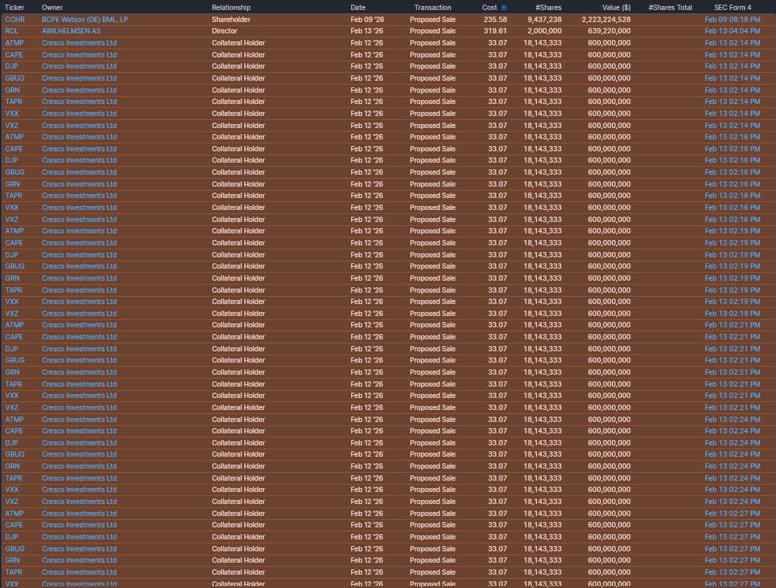
Task: Open the SEC filing for CAPE at 02:16 PM
Action: (x=733, y=149)
